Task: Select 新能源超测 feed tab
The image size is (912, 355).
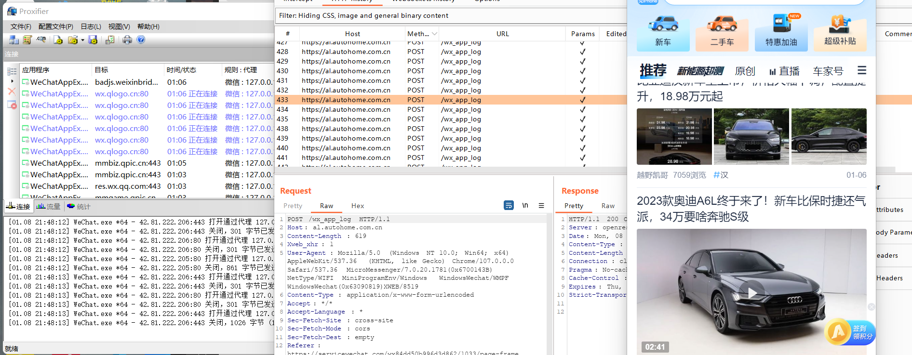Action: (x=700, y=71)
